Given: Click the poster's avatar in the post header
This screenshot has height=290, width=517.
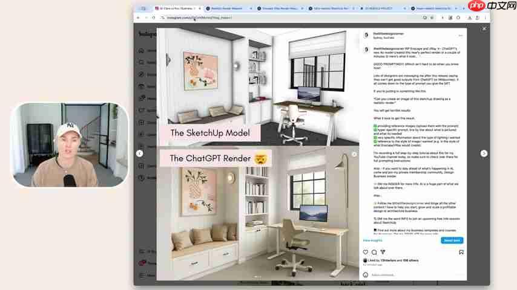Looking at the screenshot, I should [366, 35].
